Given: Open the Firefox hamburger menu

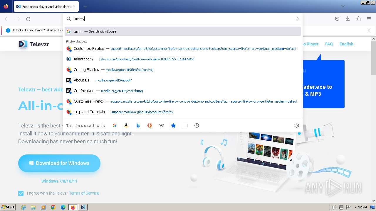Looking at the screenshot, I should [369, 19].
